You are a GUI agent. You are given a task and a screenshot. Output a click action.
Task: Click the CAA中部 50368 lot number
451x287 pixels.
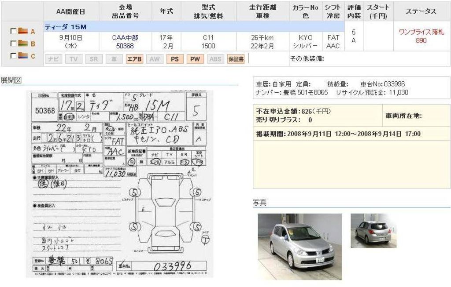[x=125, y=42]
